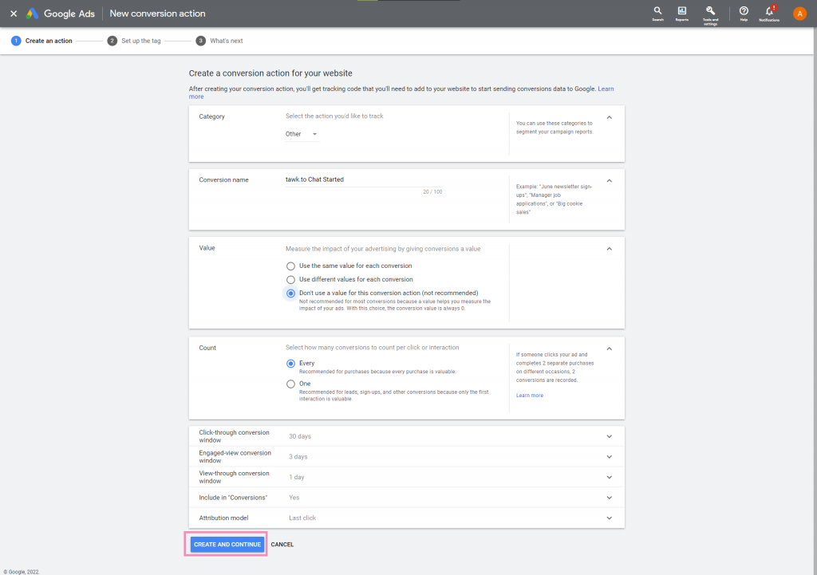This screenshot has width=817, height=575.
Task: Click the Create and Continue button
Action: [227, 544]
